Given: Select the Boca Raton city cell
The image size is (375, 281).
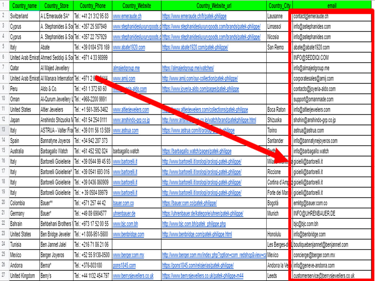Looking at the screenshot, I should [x=280, y=110].
